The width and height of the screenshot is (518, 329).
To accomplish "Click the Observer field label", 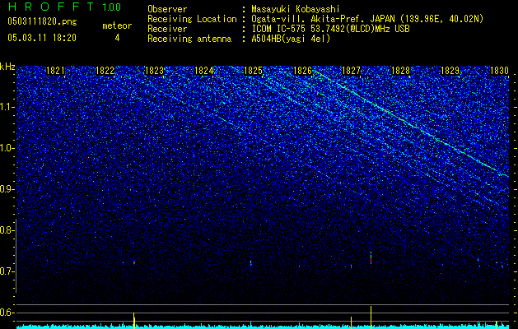I will pyautogui.click(x=167, y=9).
